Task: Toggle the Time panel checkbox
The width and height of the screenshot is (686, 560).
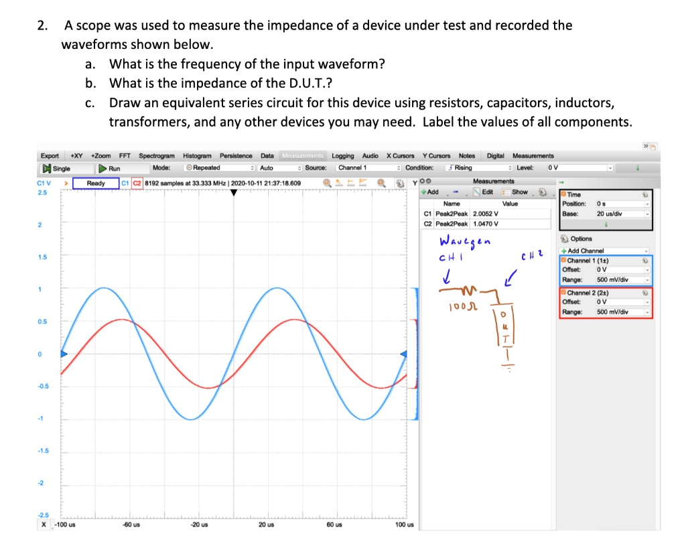Action: pyautogui.click(x=563, y=194)
